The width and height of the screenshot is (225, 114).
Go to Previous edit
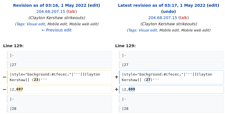click(x=57, y=30)
